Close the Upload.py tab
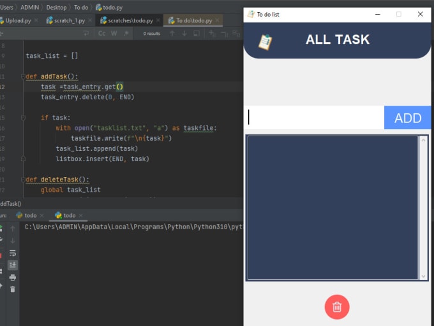Screen dimensions: 434x326 tap(36, 20)
